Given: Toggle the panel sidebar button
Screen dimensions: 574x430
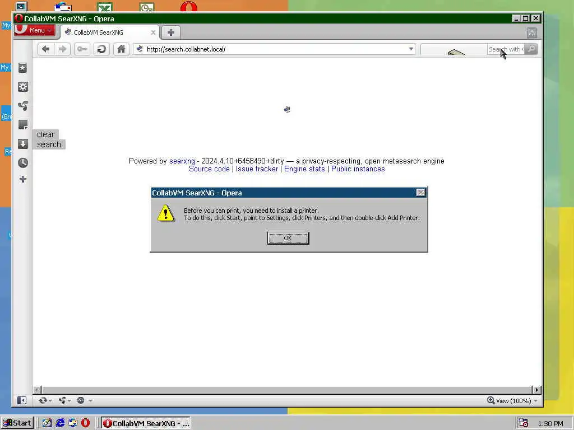Looking at the screenshot, I should [x=22, y=400].
